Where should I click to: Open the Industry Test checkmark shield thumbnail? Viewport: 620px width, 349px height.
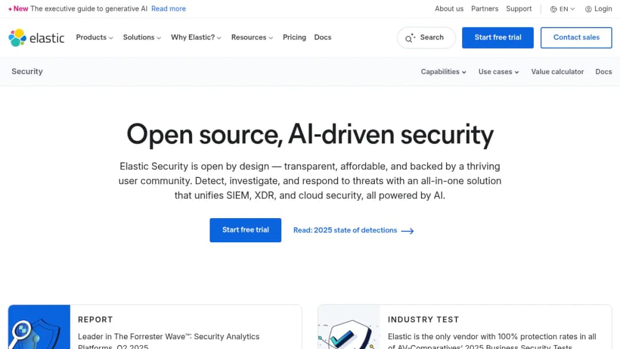349,327
